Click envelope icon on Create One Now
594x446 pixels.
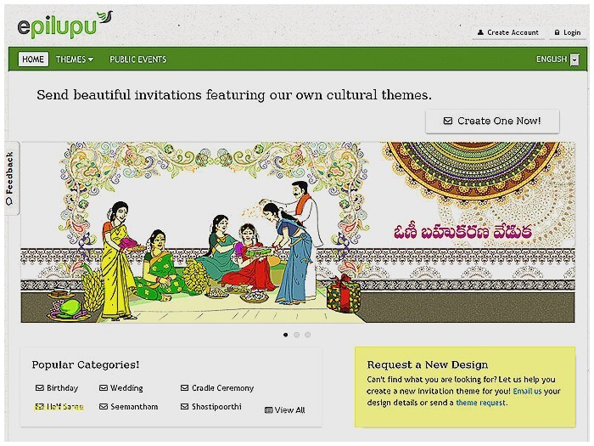(448, 121)
